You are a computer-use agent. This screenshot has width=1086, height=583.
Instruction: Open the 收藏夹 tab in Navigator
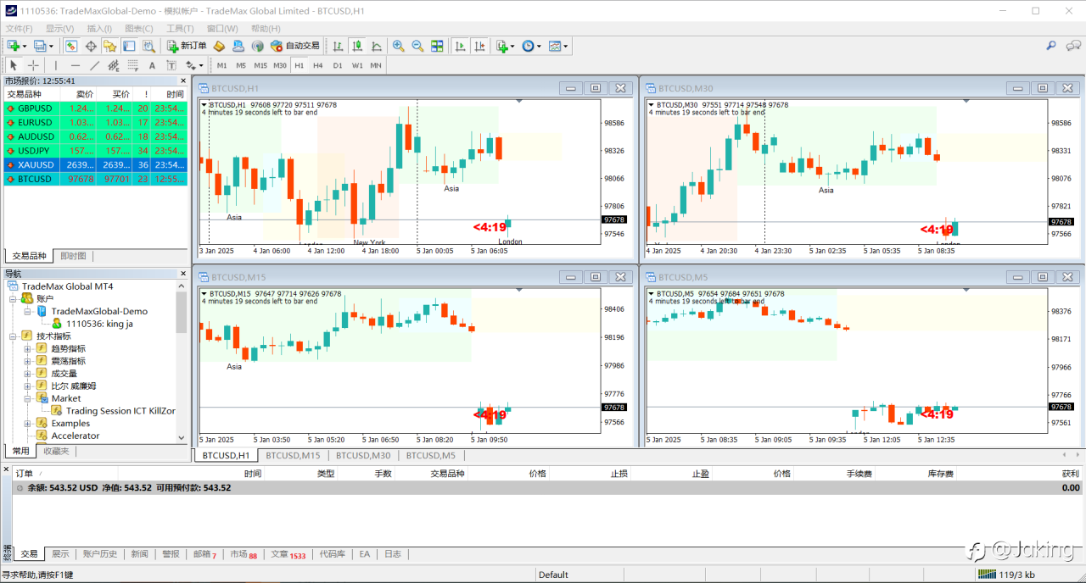(x=56, y=451)
